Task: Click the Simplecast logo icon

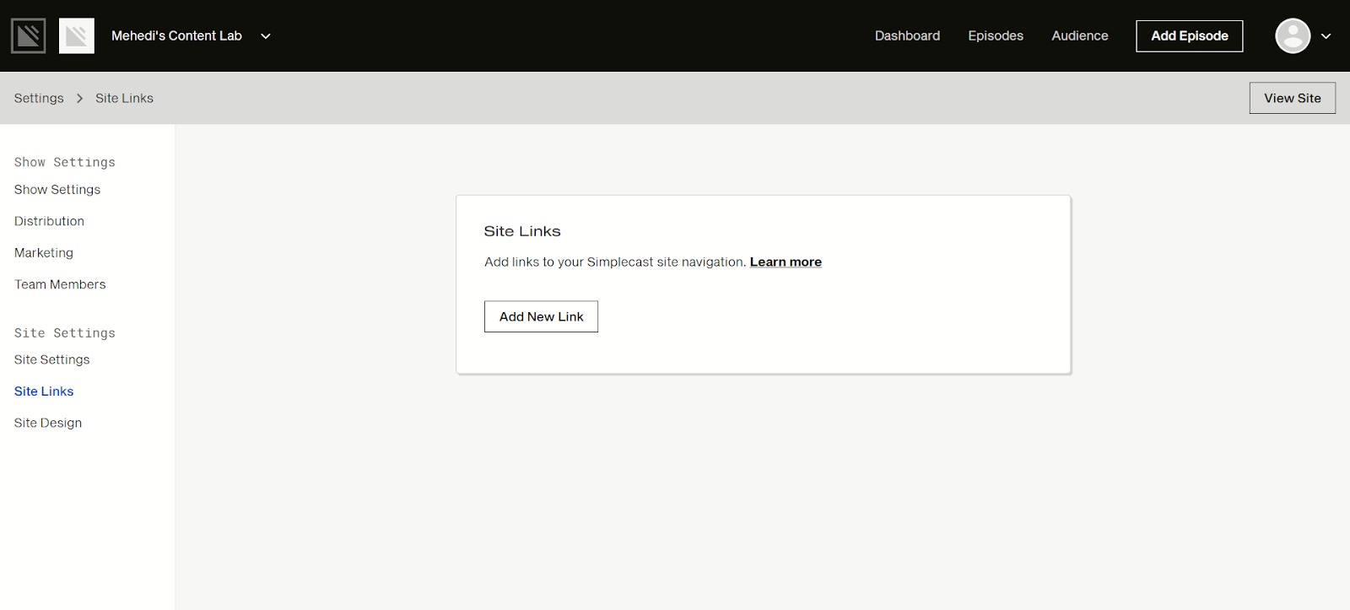Action: coord(28,35)
